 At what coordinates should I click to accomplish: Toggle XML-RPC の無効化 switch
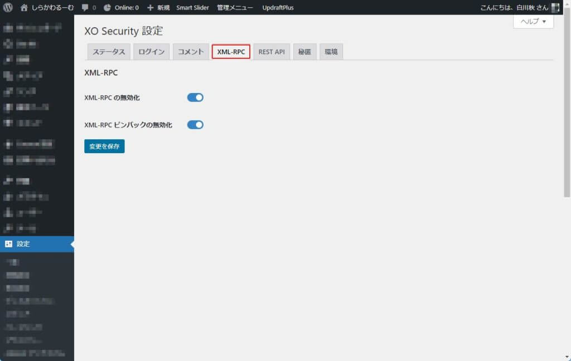click(x=195, y=97)
